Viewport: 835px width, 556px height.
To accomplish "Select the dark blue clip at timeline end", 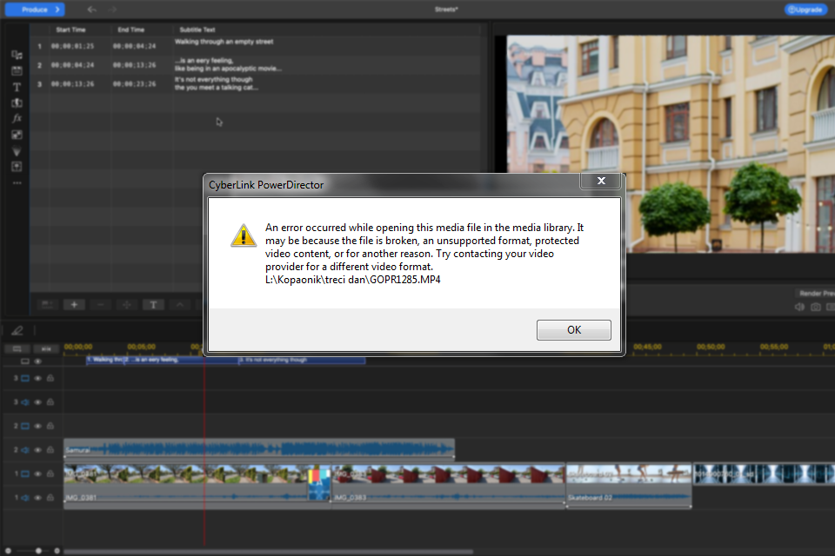I will tap(764, 473).
